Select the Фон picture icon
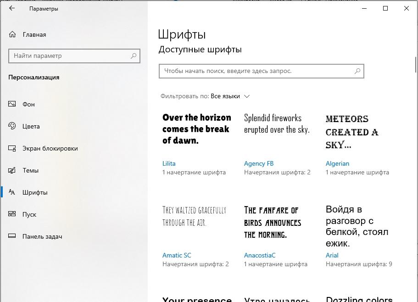This screenshot has width=418, height=302. (12, 104)
